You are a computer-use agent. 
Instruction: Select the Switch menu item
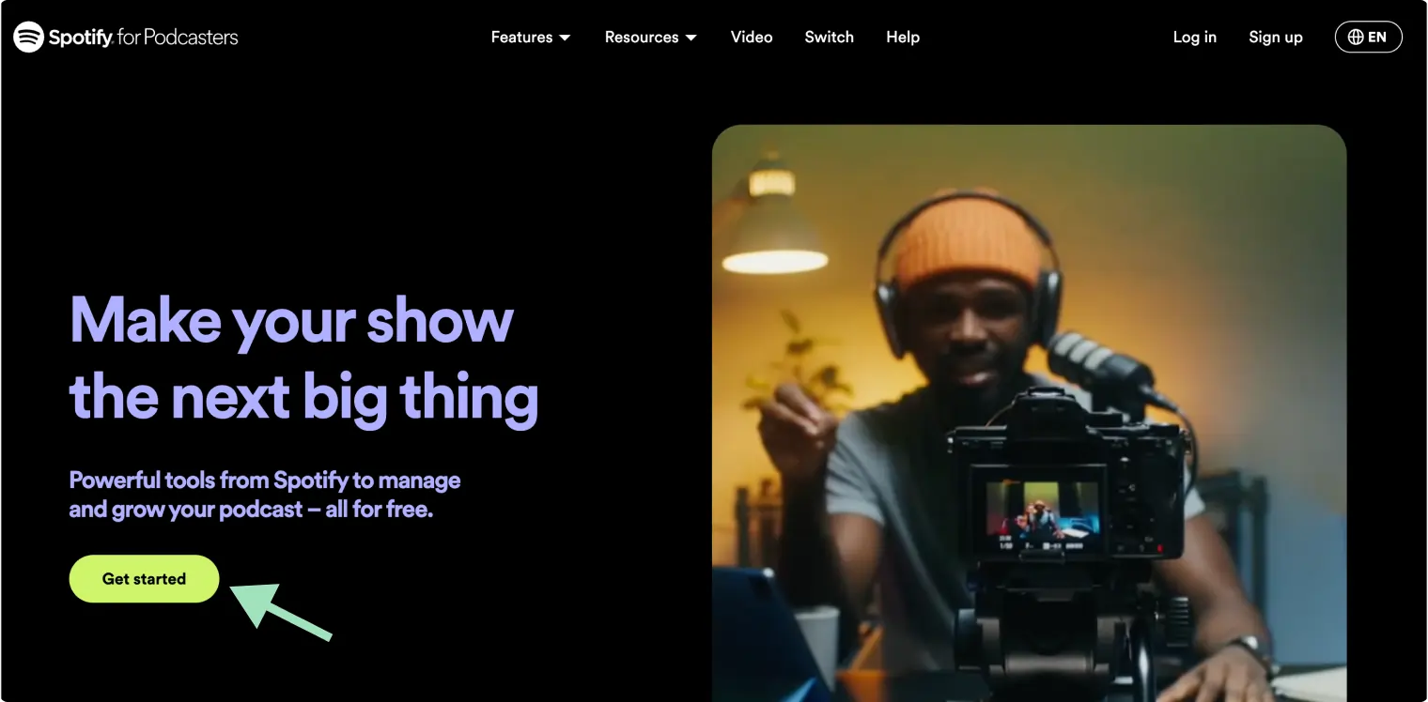(x=829, y=37)
